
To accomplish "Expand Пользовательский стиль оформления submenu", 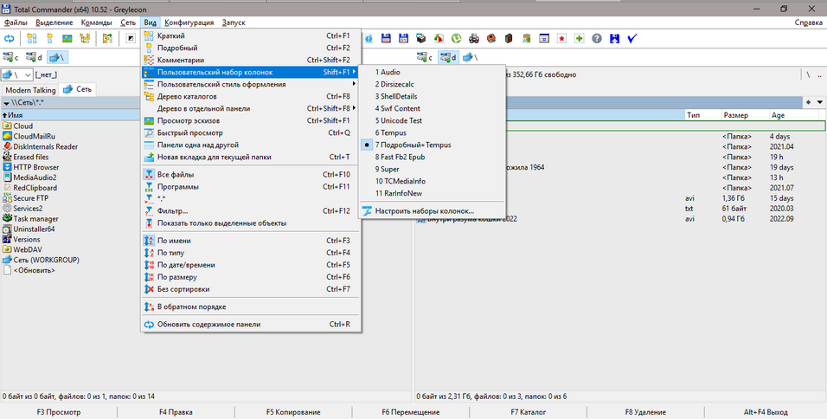I will 251,84.
